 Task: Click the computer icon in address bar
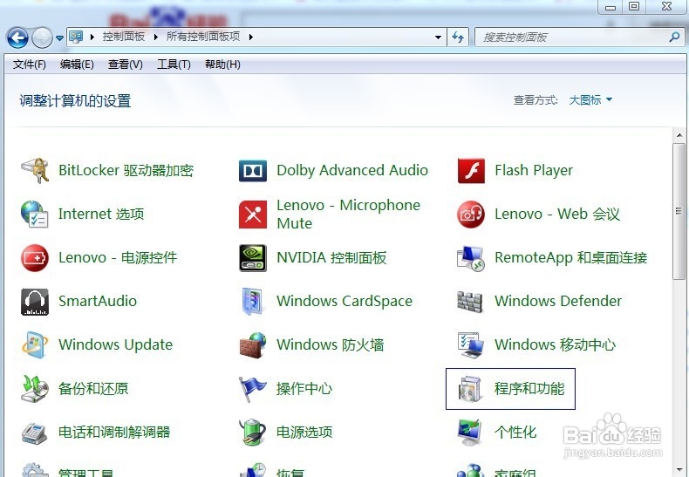tap(76, 37)
